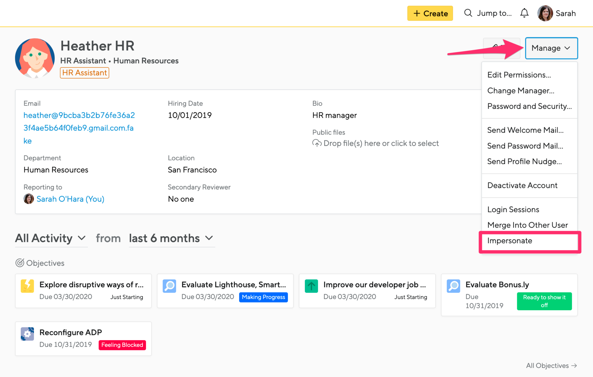Click the magnifier icon on Evaluate Bonus.ly objective
Image resolution: width=593 pixels, height=377 pixels.
453,286
